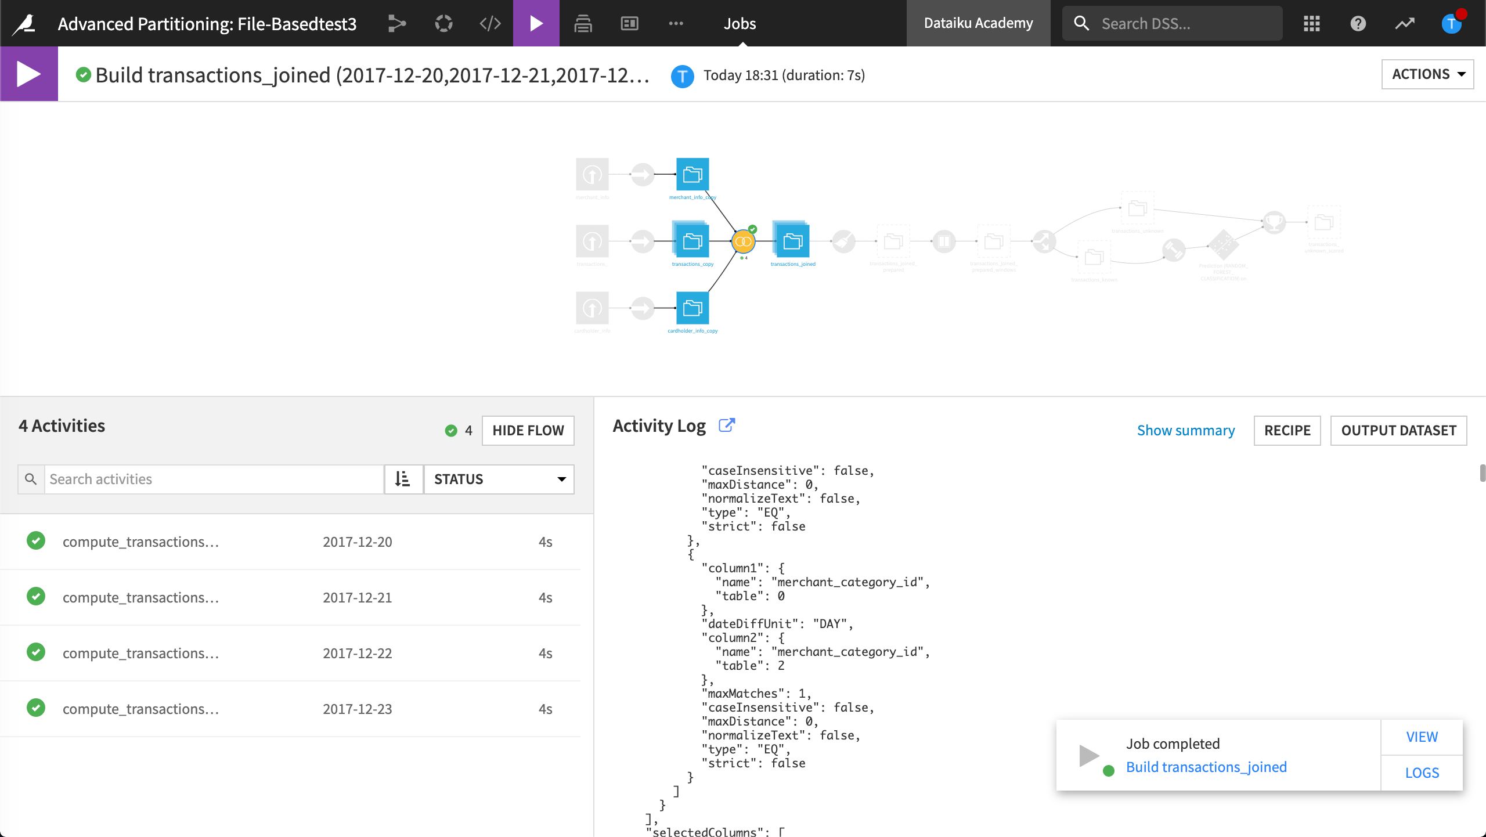The image size is (1486, 837).
Task: Click the help question mark icon
Action: click(x=1358, y=23)
